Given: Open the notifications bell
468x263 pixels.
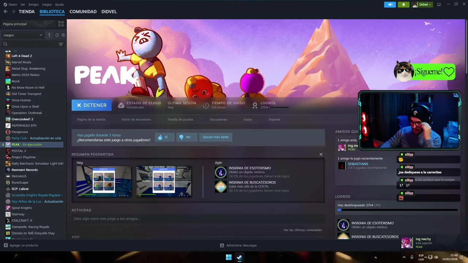Looking at the screenshot, I should [x=404, y=4].
